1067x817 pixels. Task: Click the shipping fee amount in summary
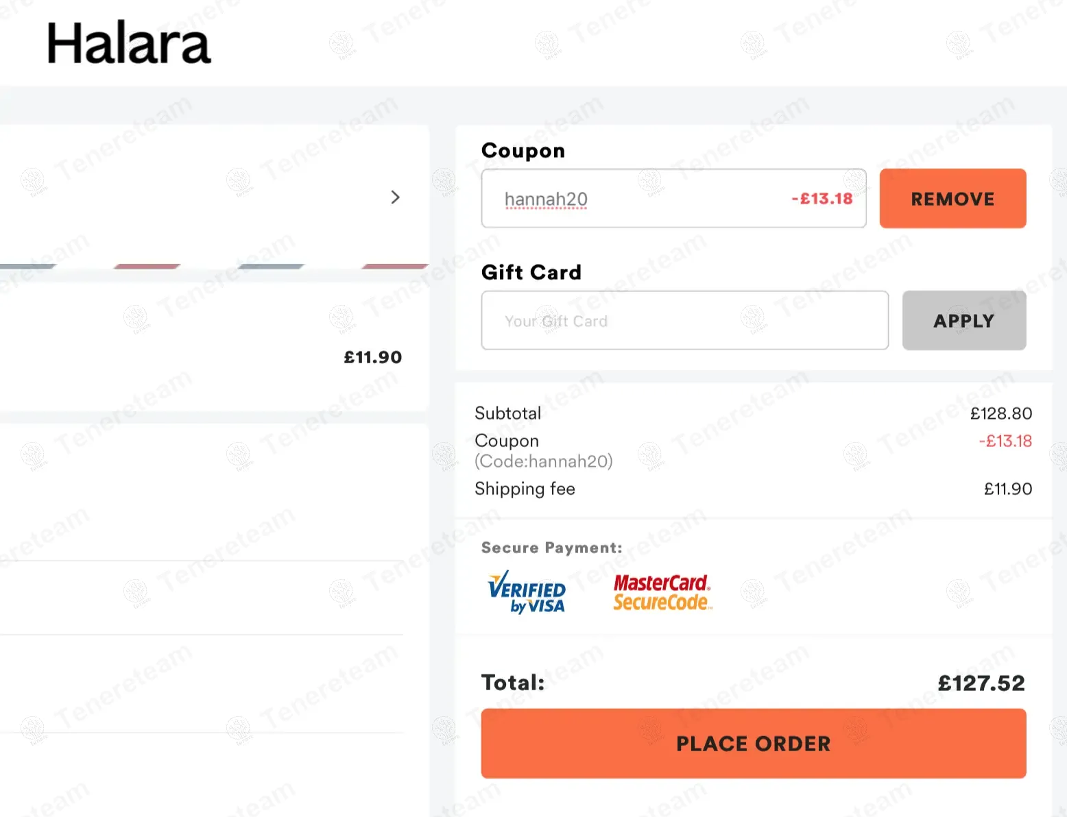1007,489
